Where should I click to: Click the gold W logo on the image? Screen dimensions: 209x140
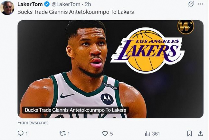tap(185, 27)
